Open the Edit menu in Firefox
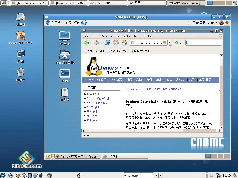 95,36
